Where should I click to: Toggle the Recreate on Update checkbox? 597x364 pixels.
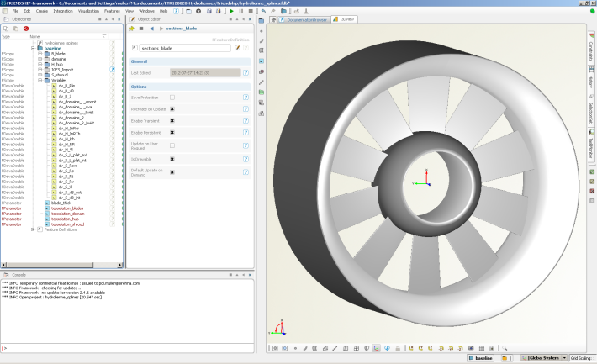pyautogui.click(x=172, y=109)
